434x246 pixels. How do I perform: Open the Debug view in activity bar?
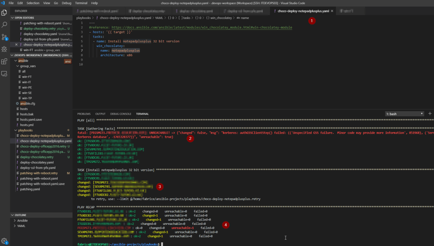pyautogui.click(x=5, y=49)
